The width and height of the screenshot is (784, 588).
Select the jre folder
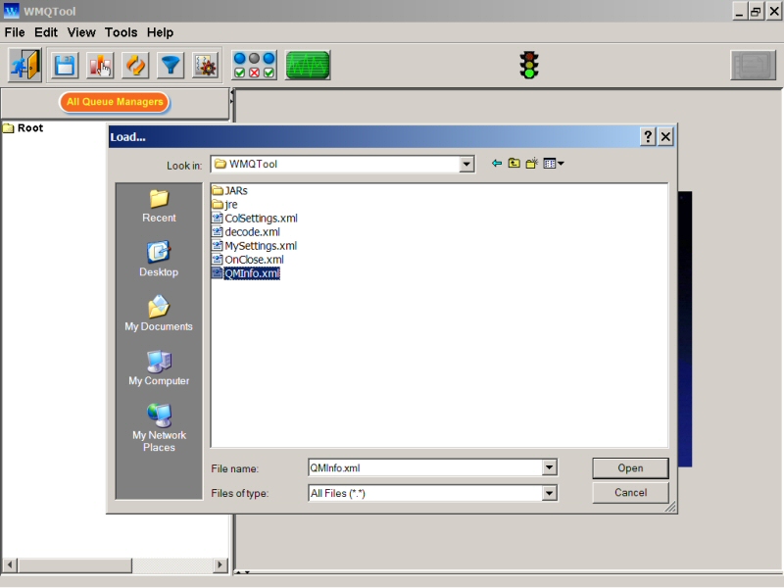224,205
